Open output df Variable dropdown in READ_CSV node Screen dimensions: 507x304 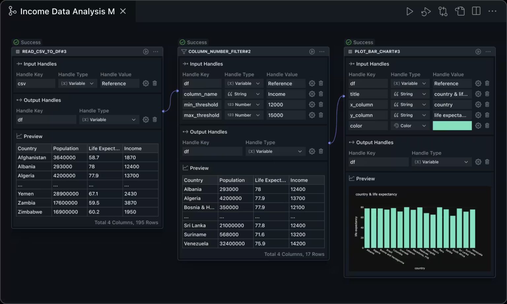109,120
